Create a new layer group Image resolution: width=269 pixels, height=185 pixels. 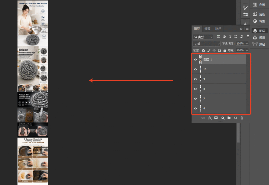pyautogui.click(x=229, y=118)
